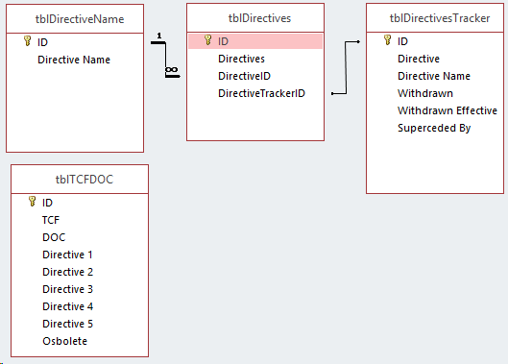Select the Withdrawn field in tblDirectivesTracker
This screenshot has height=364, width=508.
point(425,93)
